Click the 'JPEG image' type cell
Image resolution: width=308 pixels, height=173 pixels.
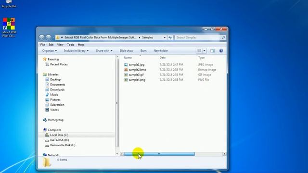205,64
